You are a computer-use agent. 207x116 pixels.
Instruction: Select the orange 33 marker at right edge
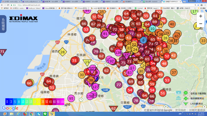point(203,41)
